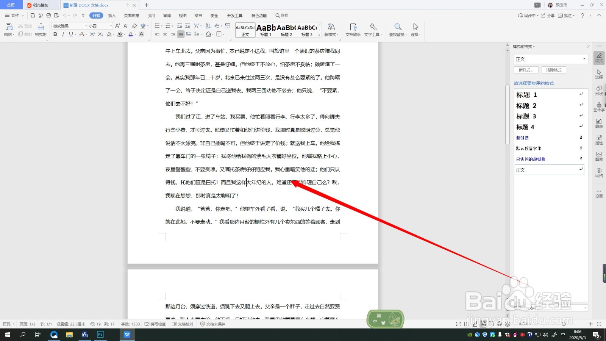Switch to the 视图 ribbon tab
The width and height of the screenshot is (606, 341).
[x=183, y=16]
